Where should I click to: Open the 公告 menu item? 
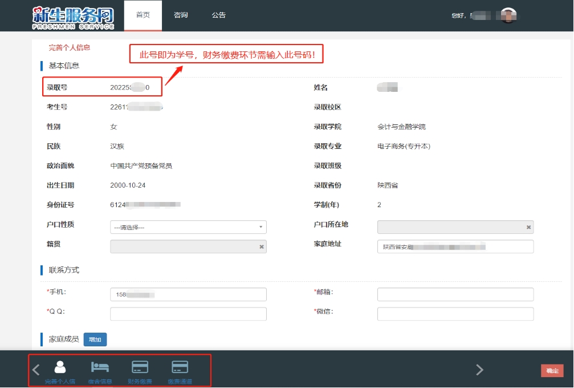point(218,15)
